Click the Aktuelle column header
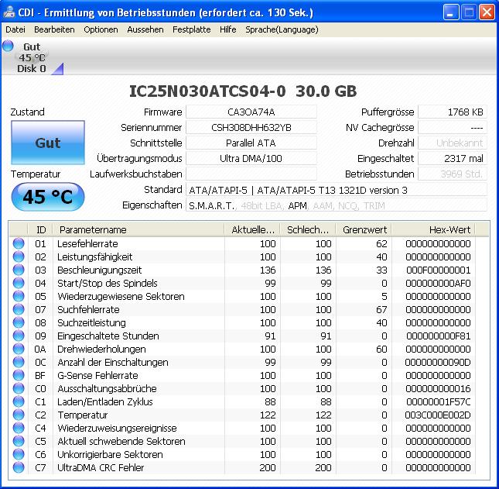 click(252, 229)
